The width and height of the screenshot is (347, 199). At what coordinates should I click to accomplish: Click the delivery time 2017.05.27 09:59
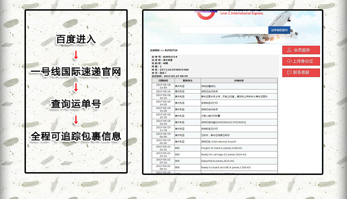(x=176, y=76)
